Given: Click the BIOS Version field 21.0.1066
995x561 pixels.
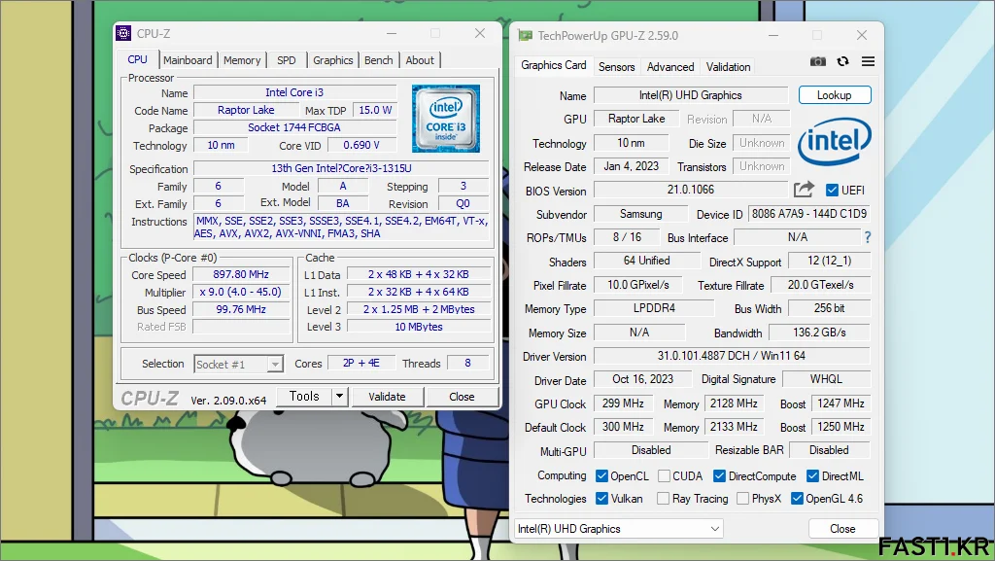Looking at the screenshot, I should pyautogui.click(x=691, y=190).
